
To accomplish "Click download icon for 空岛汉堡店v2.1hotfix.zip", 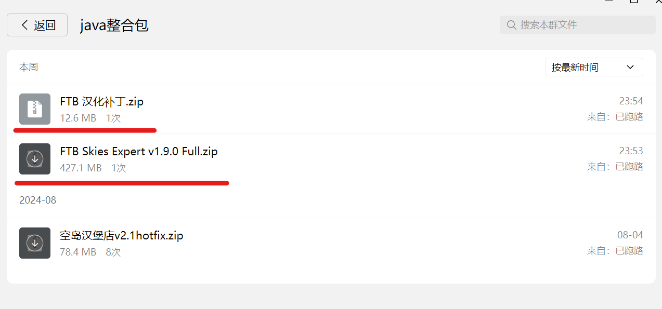I will point(35,243).
